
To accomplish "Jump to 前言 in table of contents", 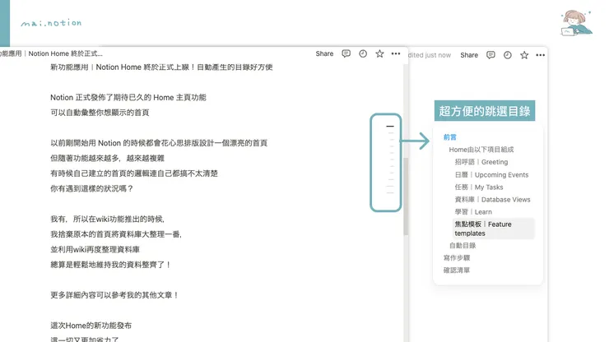I will click(450, 137).
